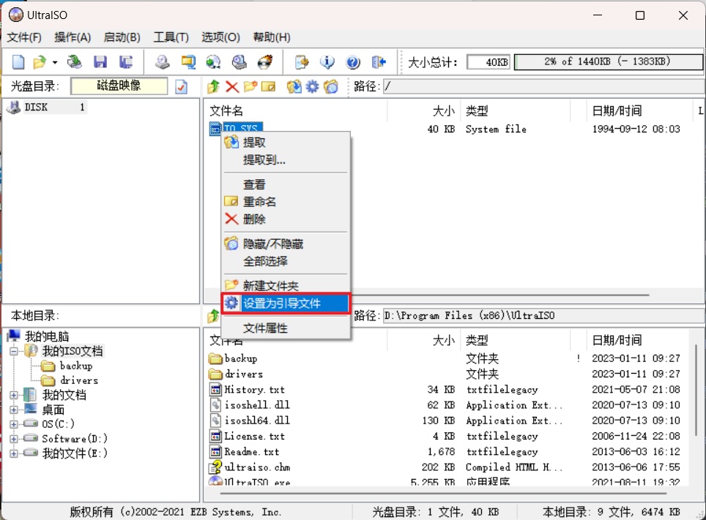Click the Make CD/DVD Image toolbar icon
Viewport: 706px width, 520px height.
click(x=162, y=61)
